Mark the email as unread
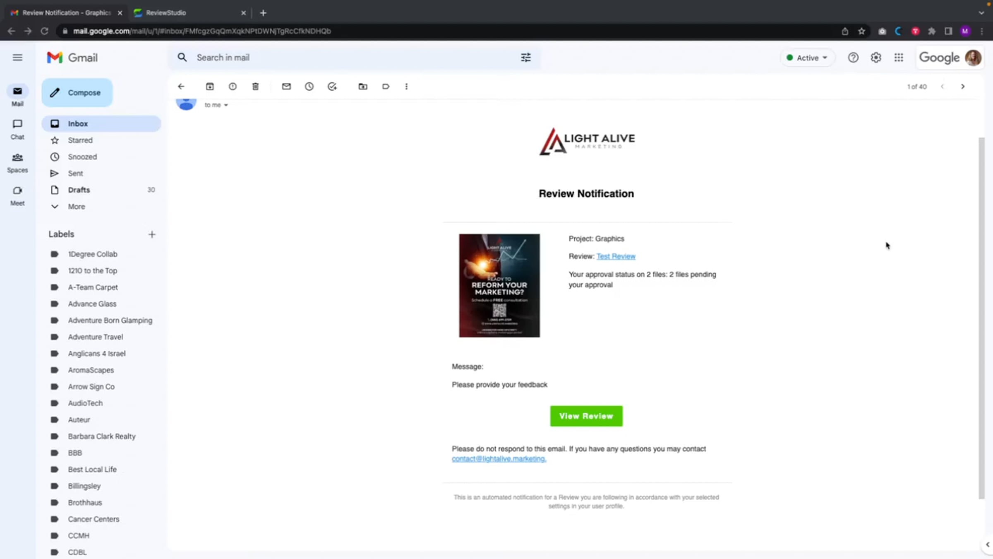 coord(286,87)
